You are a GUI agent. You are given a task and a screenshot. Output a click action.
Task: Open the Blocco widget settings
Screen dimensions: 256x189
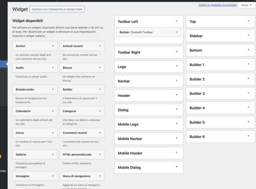click(x=82, y=67)
